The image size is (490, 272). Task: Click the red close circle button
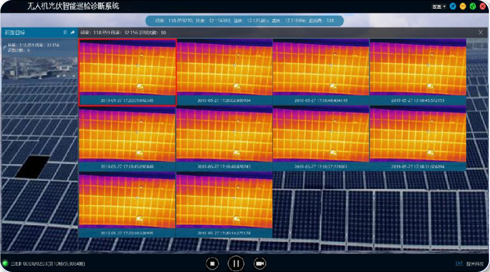[x=483, y=6]
